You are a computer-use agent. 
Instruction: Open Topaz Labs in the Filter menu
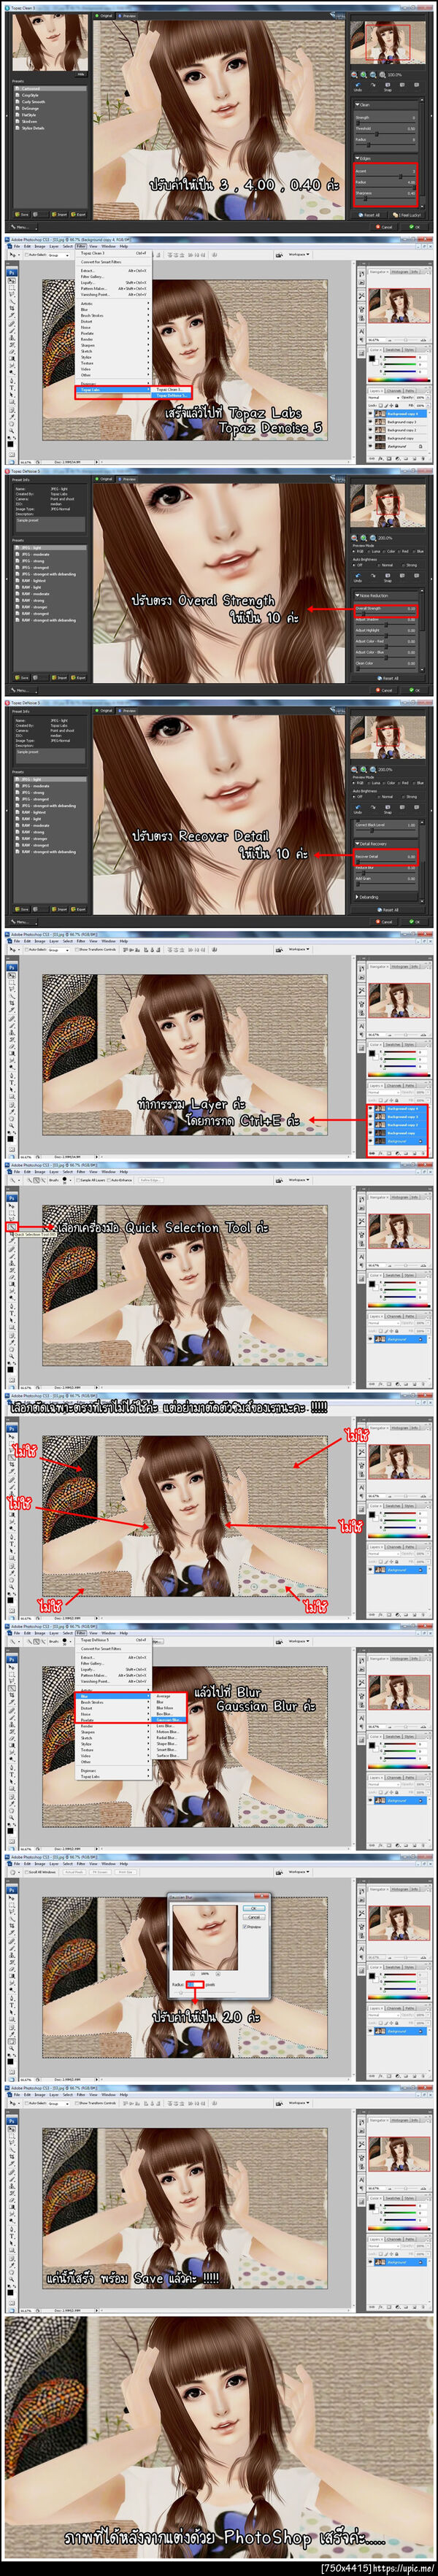pos(113,390)
